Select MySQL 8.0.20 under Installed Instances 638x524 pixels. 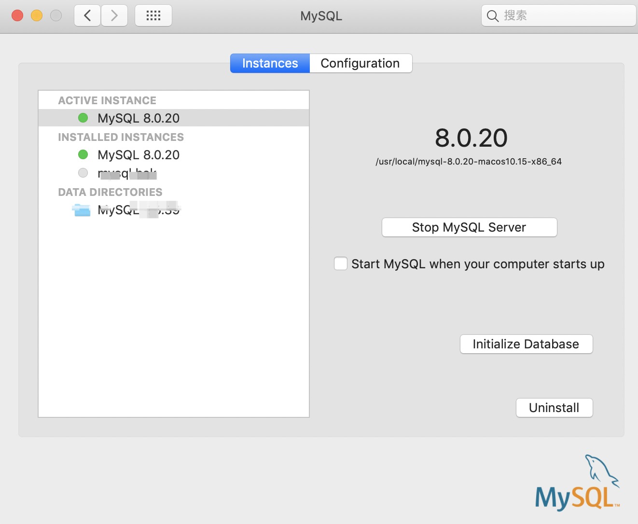174,154
